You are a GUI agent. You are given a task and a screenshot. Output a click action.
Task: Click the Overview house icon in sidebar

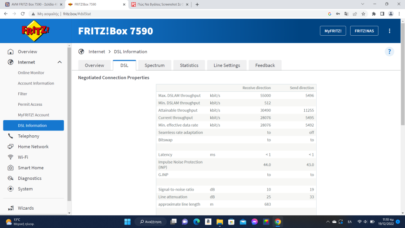(10, 52)
